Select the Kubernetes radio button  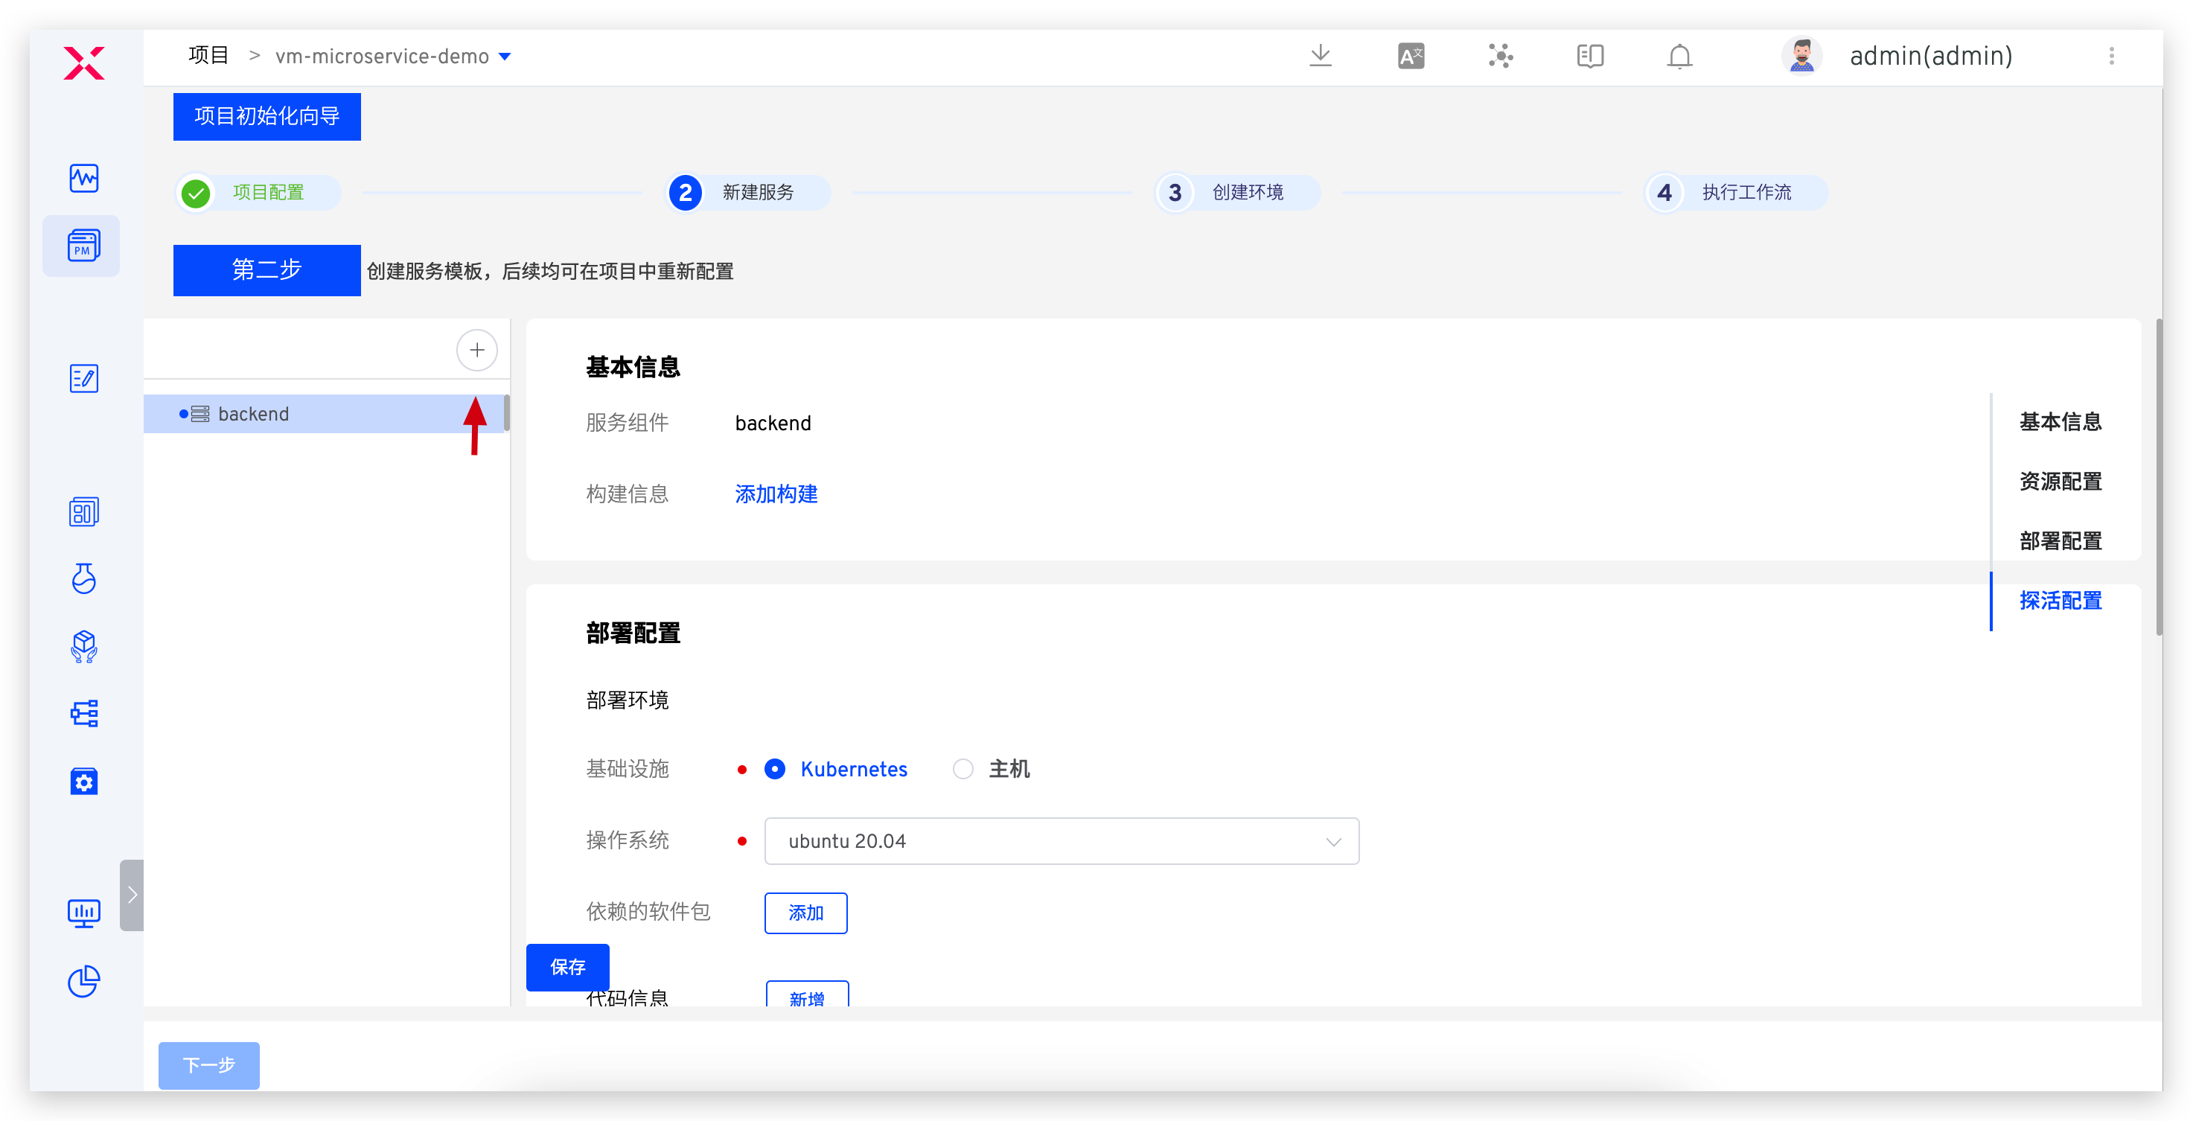[775, 770]
